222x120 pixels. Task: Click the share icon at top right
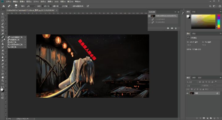click(220, 6)
